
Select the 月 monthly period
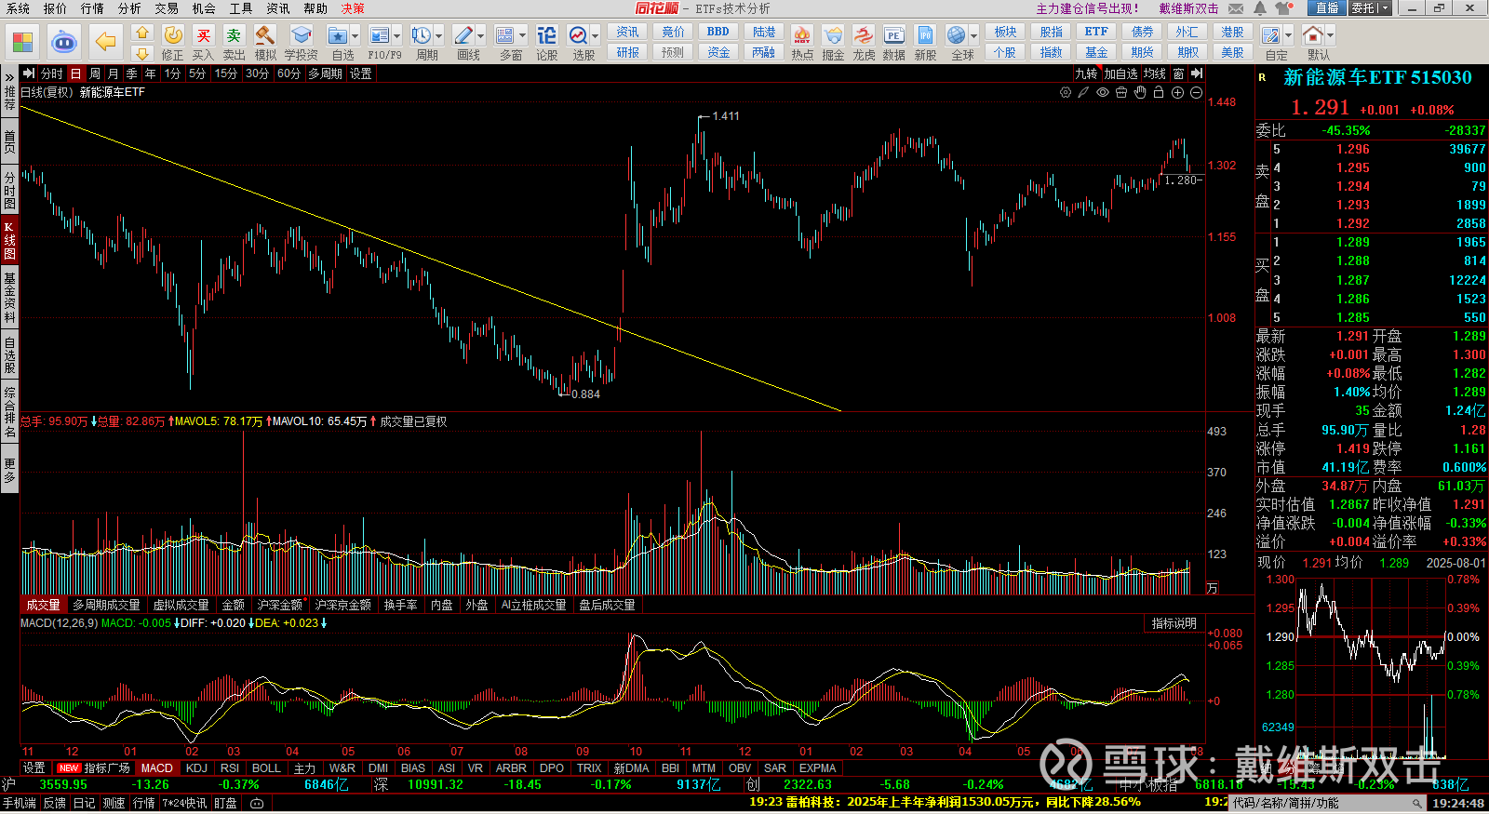pyautogui.click(x=113, y=73)
